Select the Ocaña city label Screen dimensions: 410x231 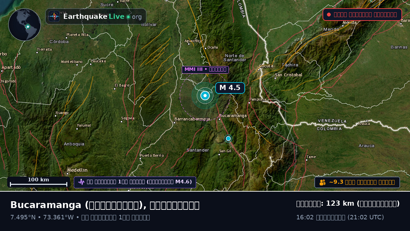213,47
